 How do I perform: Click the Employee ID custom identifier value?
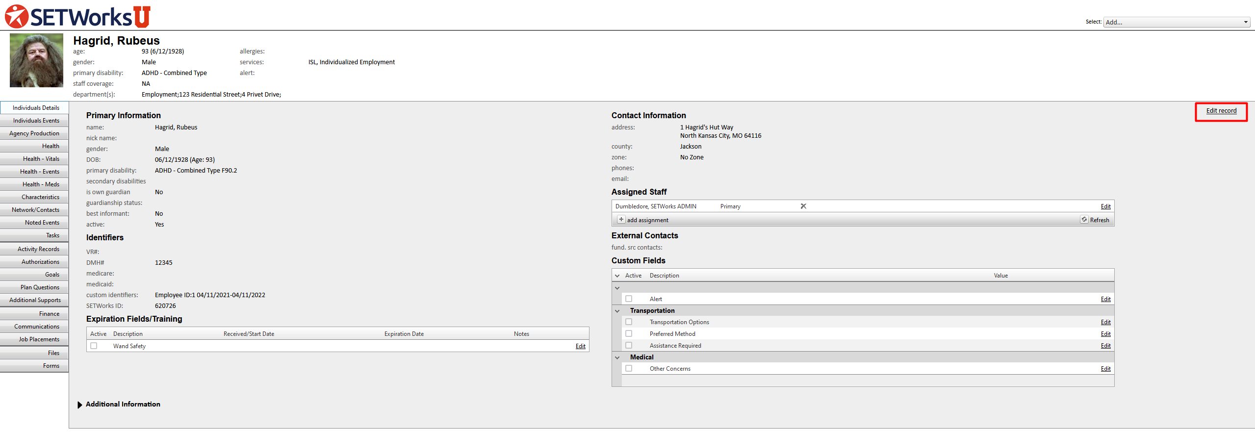click(210, 295)
